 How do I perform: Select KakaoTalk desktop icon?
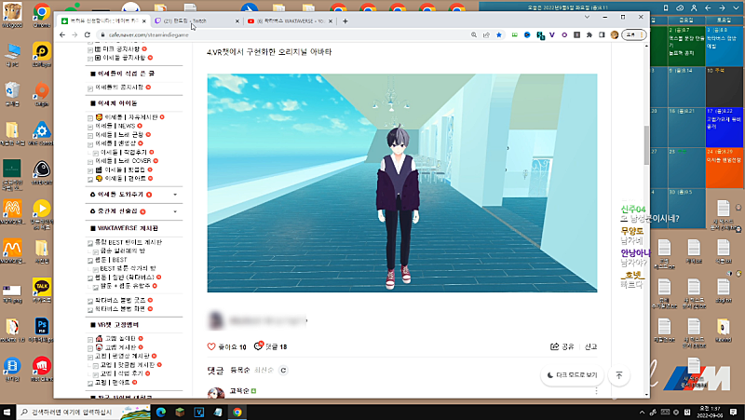[x=42, y=290]
